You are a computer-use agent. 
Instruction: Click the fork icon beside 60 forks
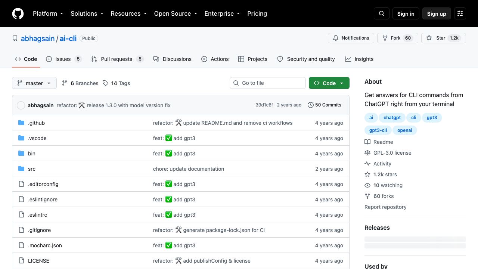click(x=367, y=196)
